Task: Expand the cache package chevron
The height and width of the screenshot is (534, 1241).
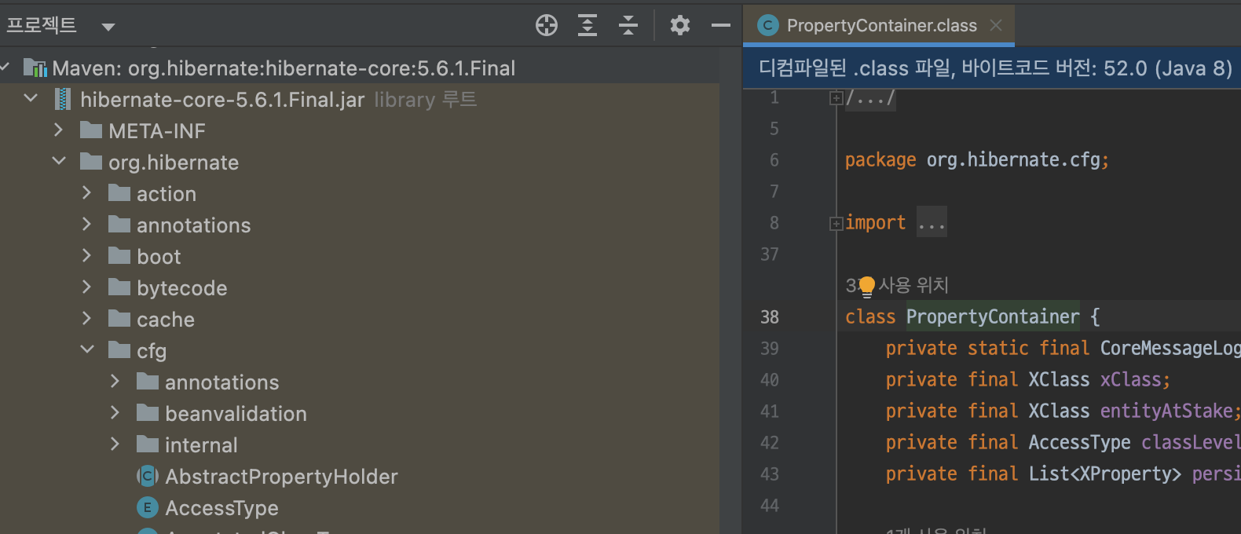Action: (86, 319)
